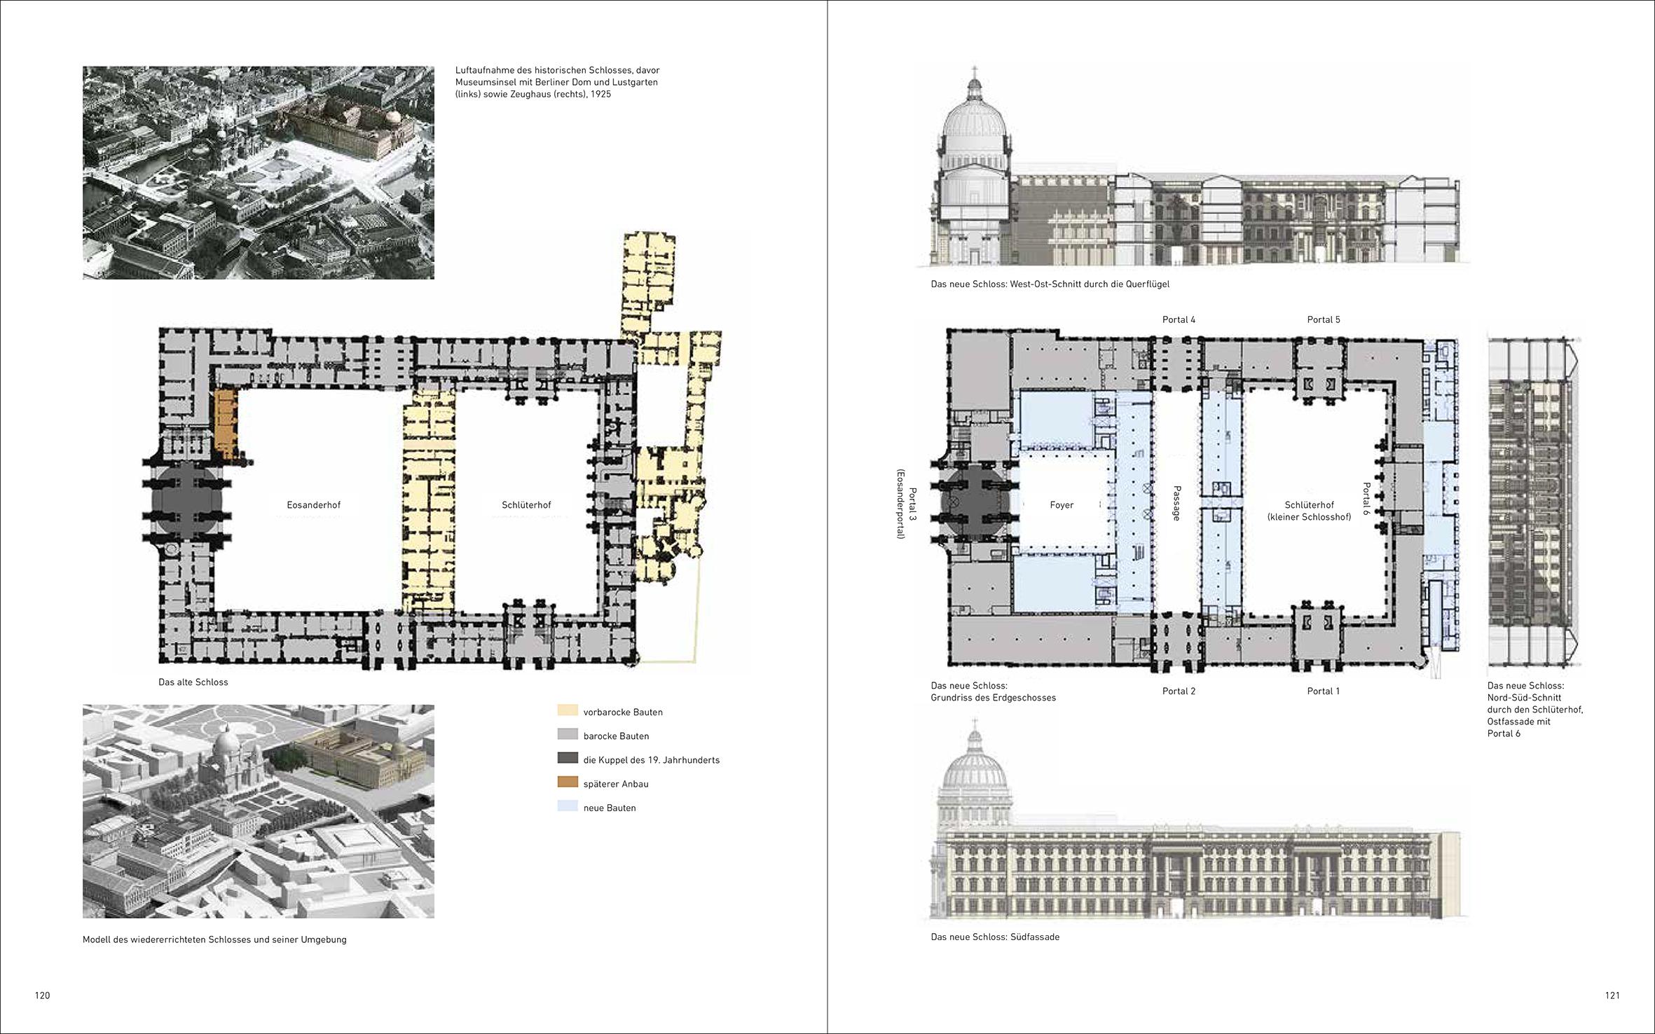Click the Passage label in the ground plan
The width and height of the screenshot is (1655, 1034).
tap(1176, 503)
